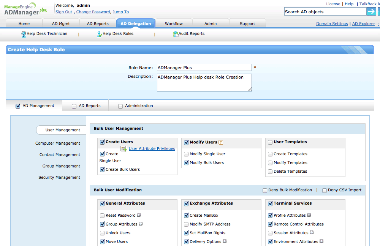Uncheck the Move Users checkbox
Image resolution: width=380 pixels, height=246 pixels.
coord(102,242)
